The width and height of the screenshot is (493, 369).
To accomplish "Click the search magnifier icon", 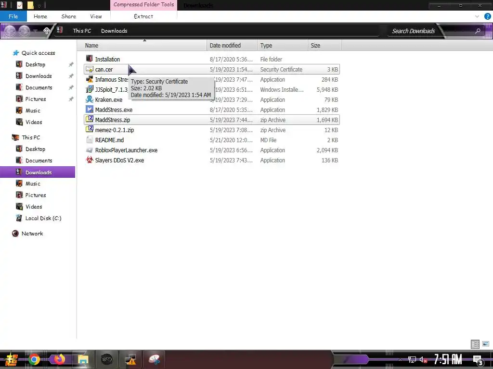I will [x=478, y=31].
